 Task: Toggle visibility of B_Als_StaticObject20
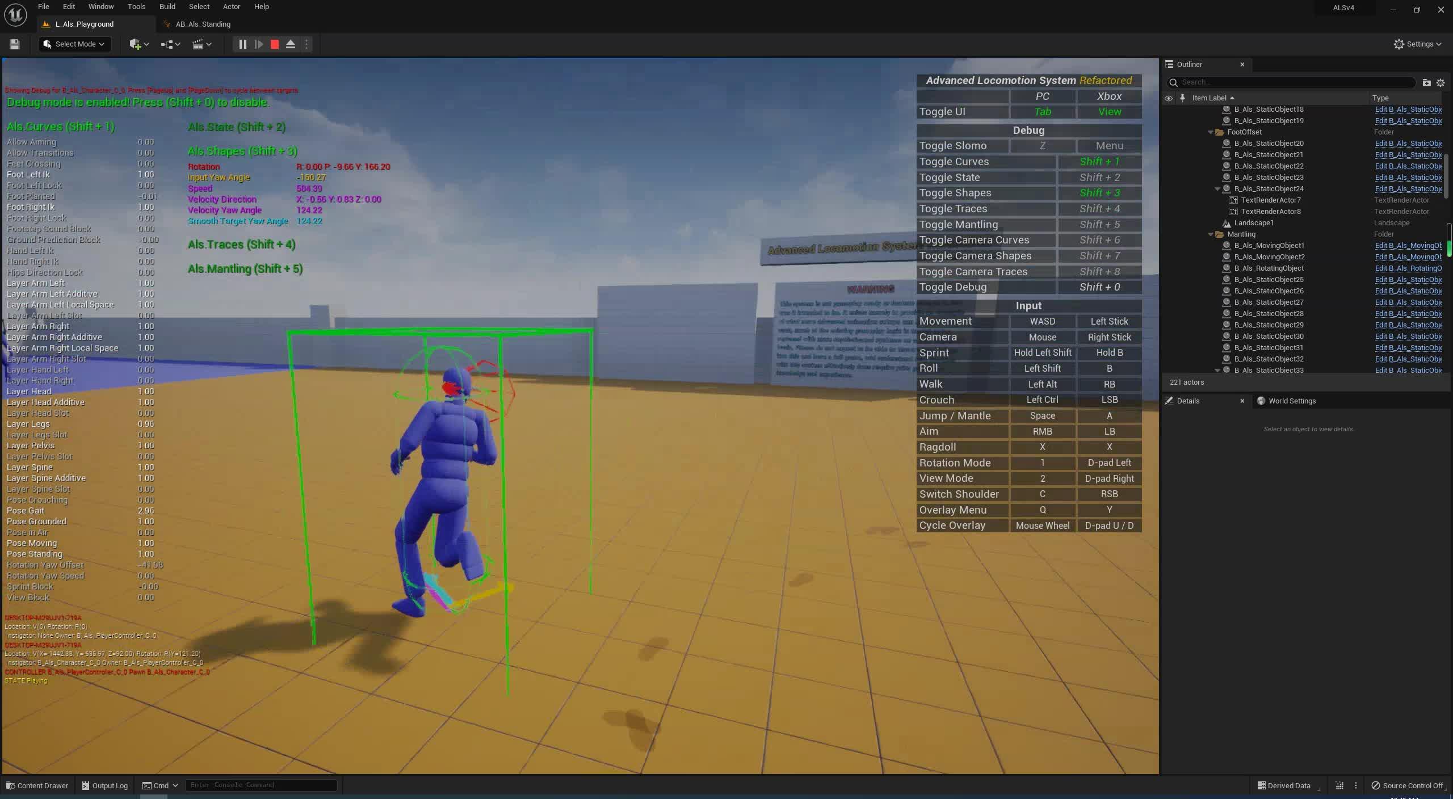click(1168, 143)
